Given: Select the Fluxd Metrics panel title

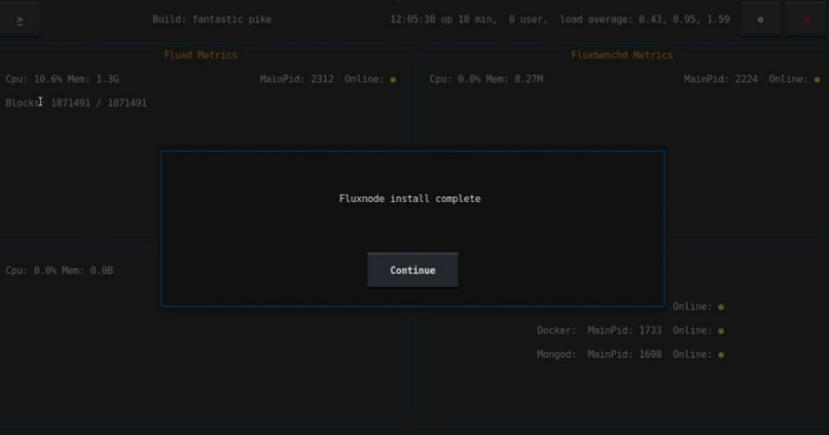Looking at the screenshot, I should tap(200, 55).
